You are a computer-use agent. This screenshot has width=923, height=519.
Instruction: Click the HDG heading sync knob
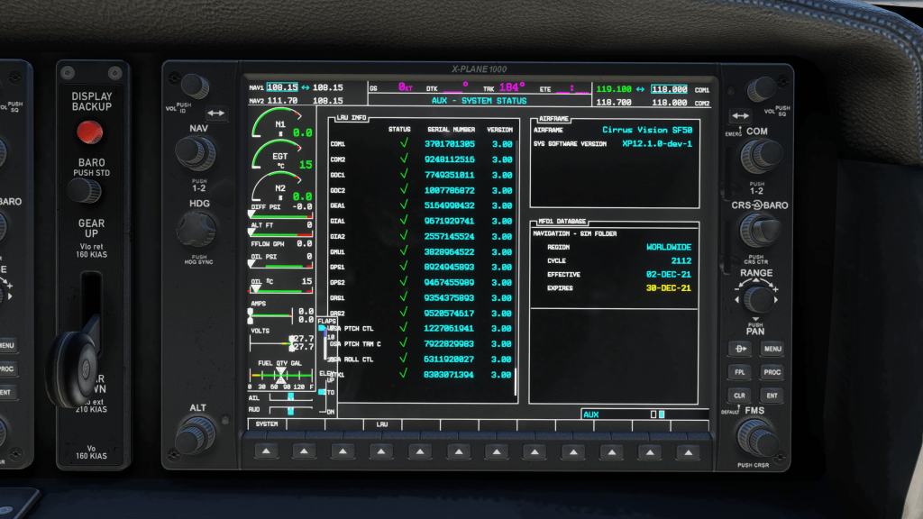(196, 229)
